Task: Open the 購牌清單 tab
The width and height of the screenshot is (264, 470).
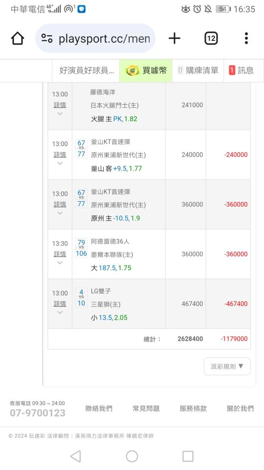Action: coord(198,70)
